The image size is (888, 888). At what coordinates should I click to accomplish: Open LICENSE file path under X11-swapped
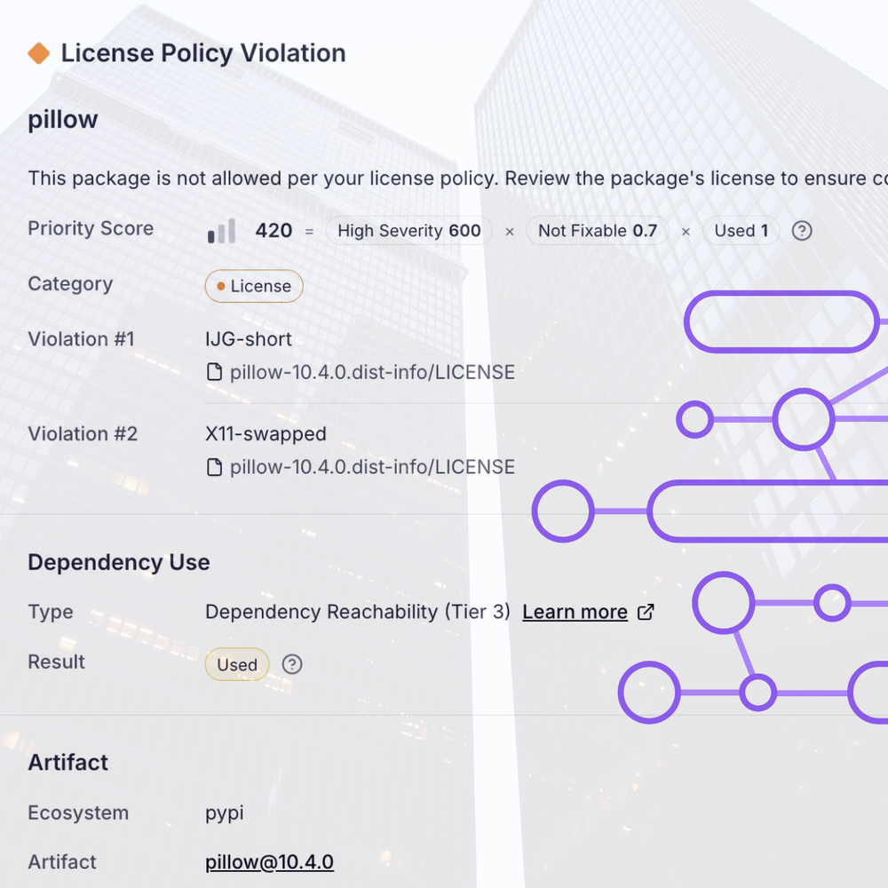[x=372, y=467]
